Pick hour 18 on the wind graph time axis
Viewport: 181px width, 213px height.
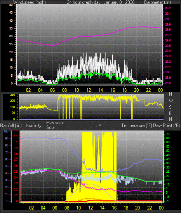tap(124, 90)
